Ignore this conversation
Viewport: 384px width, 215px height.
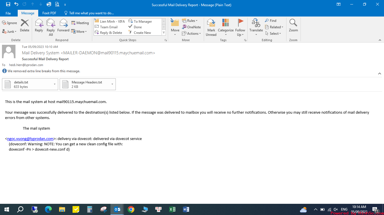click(10, 23)
